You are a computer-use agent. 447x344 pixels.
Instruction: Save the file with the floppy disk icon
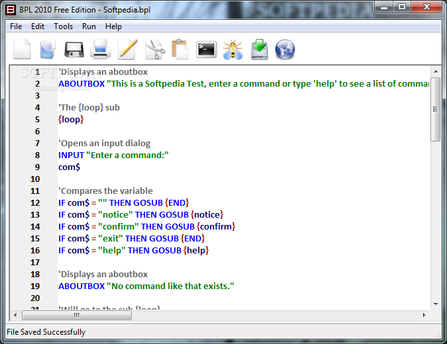coord(74,50)
